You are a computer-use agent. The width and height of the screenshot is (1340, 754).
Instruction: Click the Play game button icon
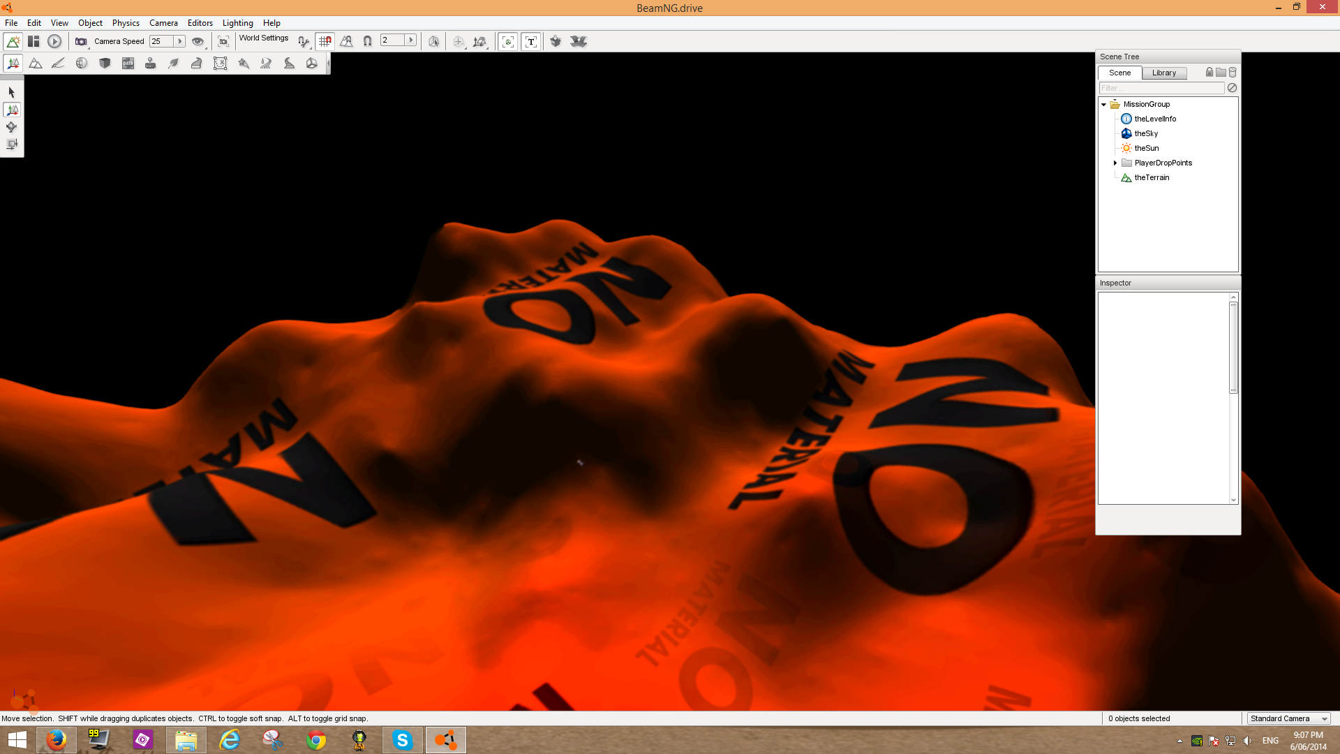click(x=54, y=42)
